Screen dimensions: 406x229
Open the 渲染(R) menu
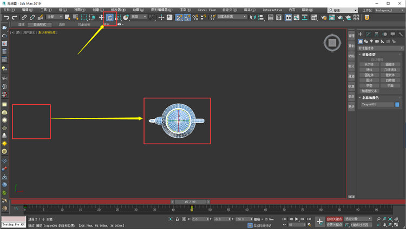[x=185, y=10]
